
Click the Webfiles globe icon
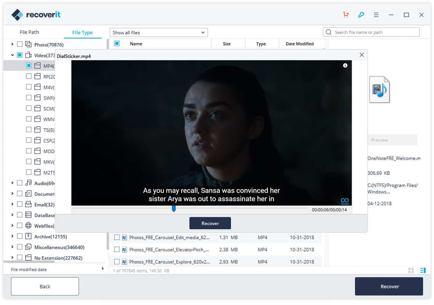(28, 226)
